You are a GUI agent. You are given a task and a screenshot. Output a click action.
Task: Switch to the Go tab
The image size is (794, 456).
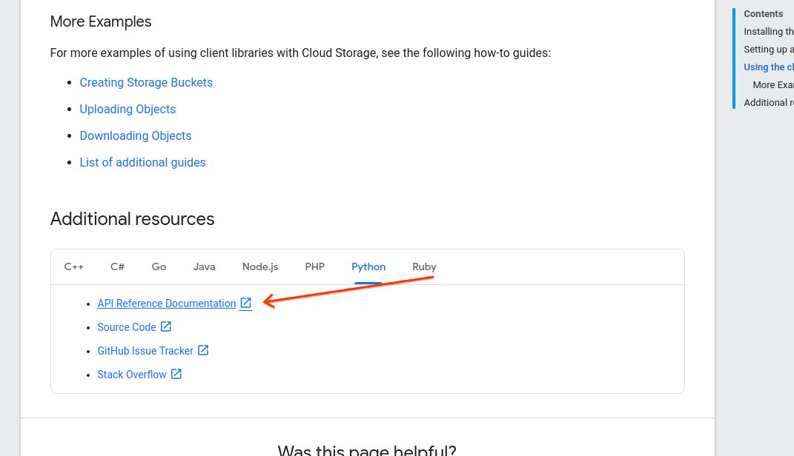coord(159,266)
